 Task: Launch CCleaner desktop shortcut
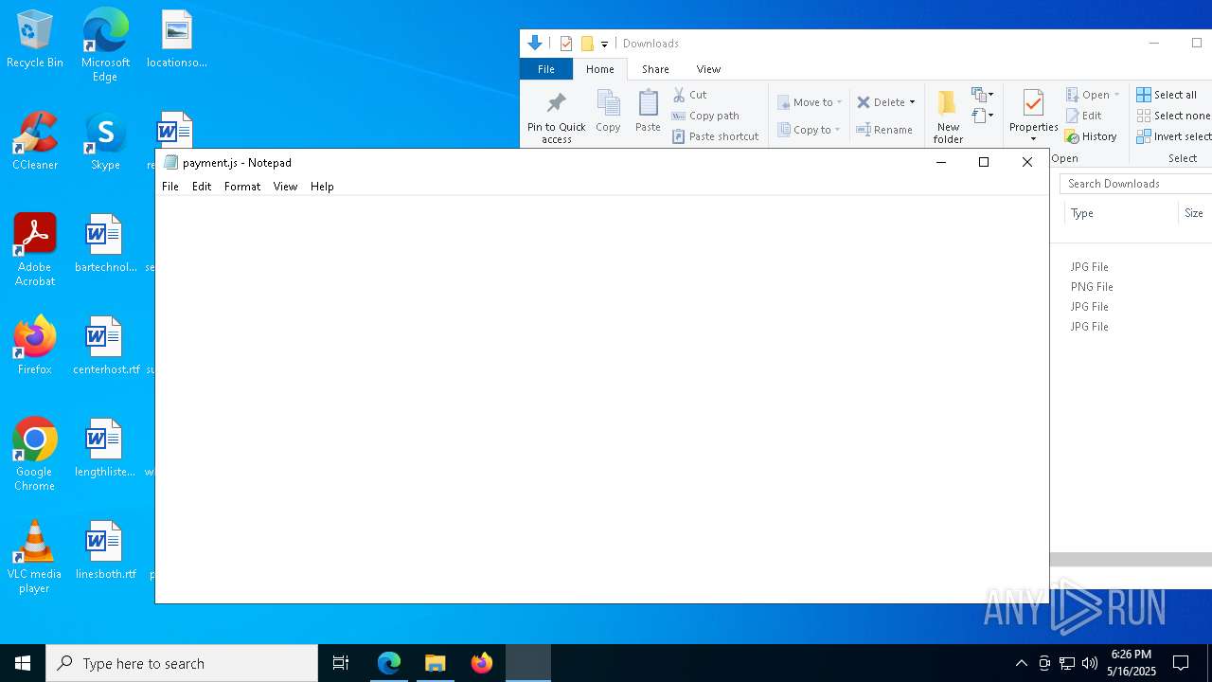click(35, 141)
